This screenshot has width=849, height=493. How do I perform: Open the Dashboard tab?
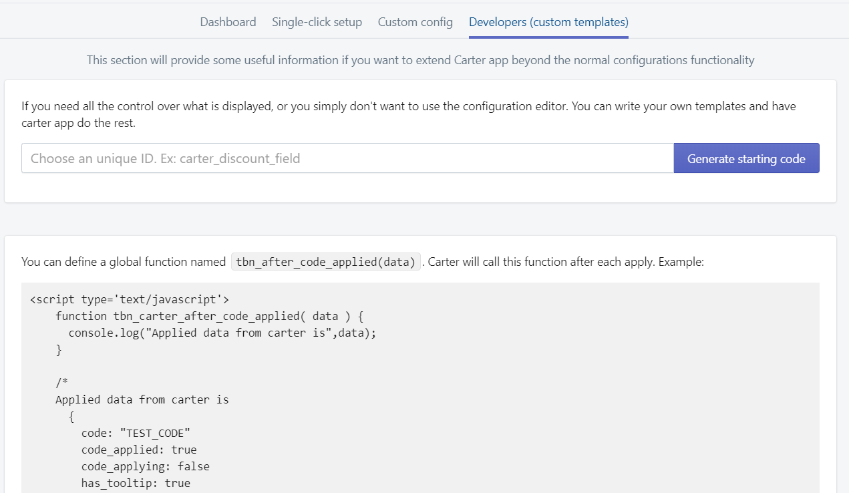[228, 22]
